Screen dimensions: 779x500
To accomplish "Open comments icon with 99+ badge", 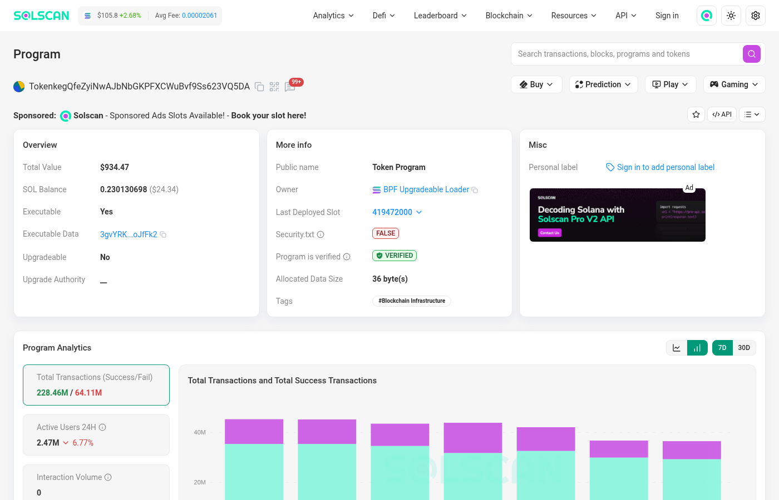I will pyautogui.click(x=290, y=87).
